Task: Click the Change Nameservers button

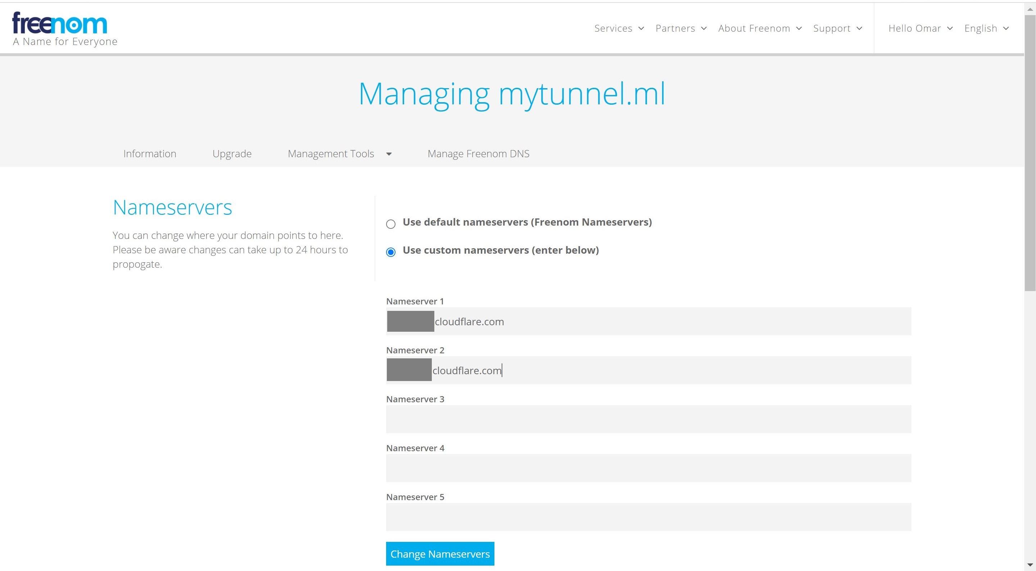Action: pos(440,554)
